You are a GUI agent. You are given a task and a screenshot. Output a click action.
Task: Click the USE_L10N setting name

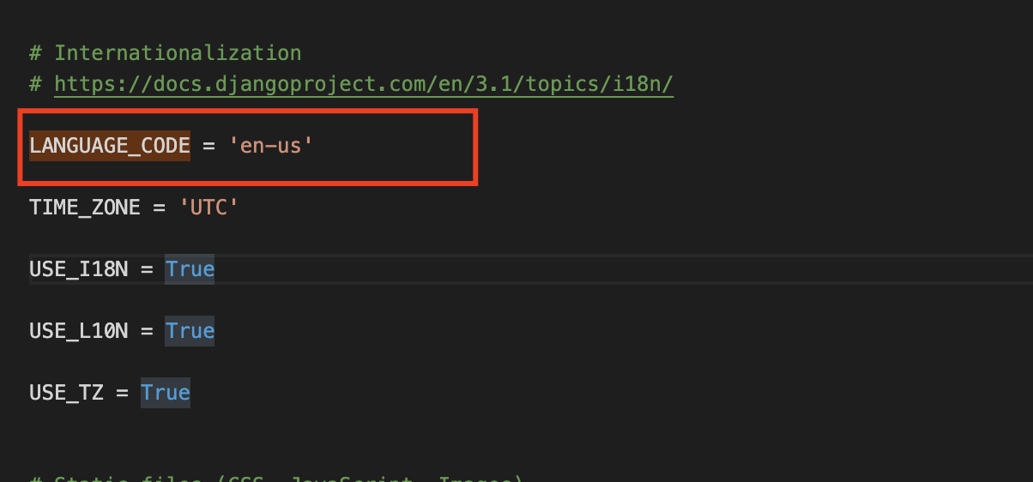click(x=79, y=331)
